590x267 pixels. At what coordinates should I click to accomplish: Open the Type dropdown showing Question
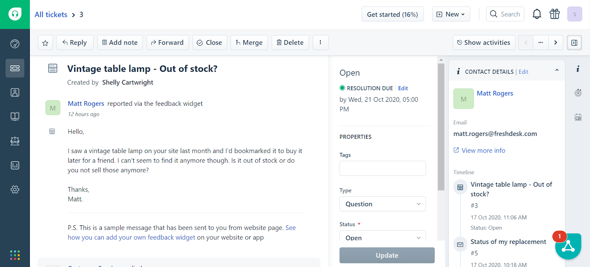pyautogui.click(x=383, y=204)
